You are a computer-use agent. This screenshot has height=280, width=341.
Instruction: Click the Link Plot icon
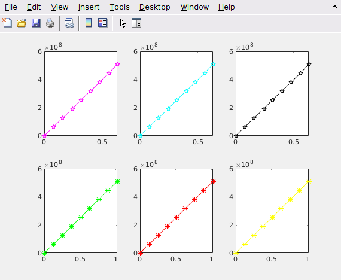[69, 23]
